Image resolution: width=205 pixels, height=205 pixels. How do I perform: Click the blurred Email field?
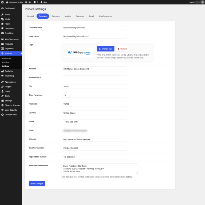point(94,130)
